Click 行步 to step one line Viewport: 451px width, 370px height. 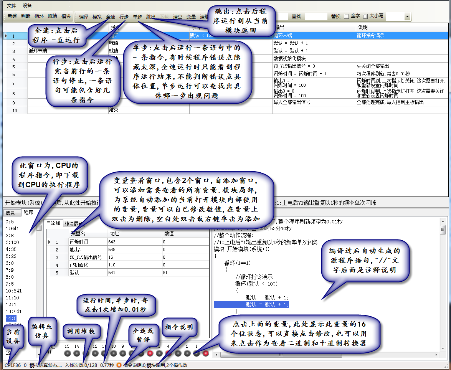pos(124,17)
